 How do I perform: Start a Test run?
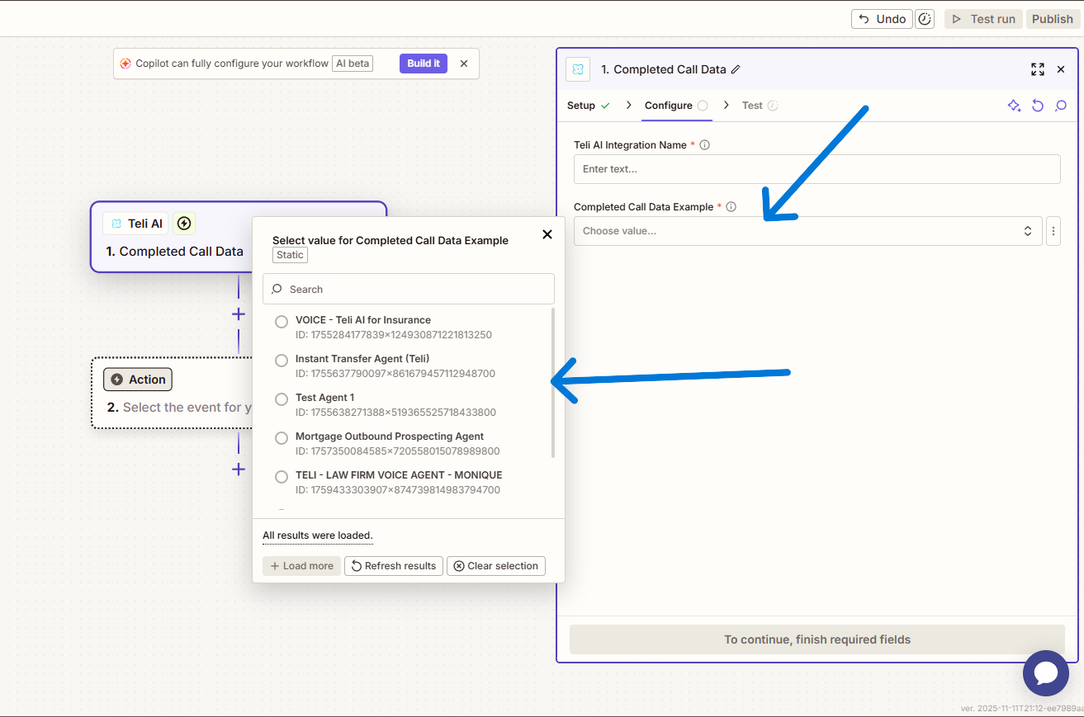coord(983,19)
